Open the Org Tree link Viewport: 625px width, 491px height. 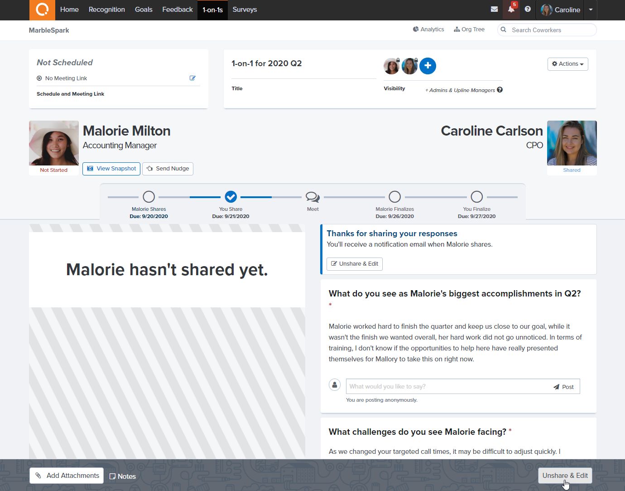[x=469, y=29]
